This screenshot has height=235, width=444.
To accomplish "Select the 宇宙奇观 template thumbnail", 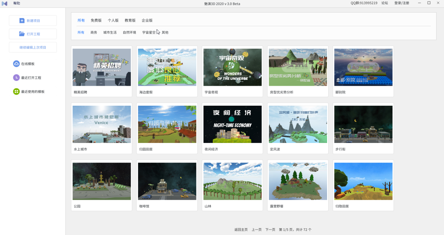I will [232, 67].
